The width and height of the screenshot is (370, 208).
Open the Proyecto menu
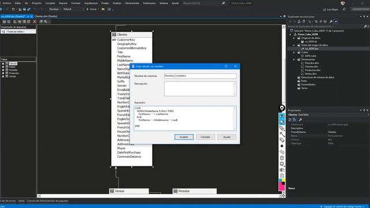tap(36, 3)
